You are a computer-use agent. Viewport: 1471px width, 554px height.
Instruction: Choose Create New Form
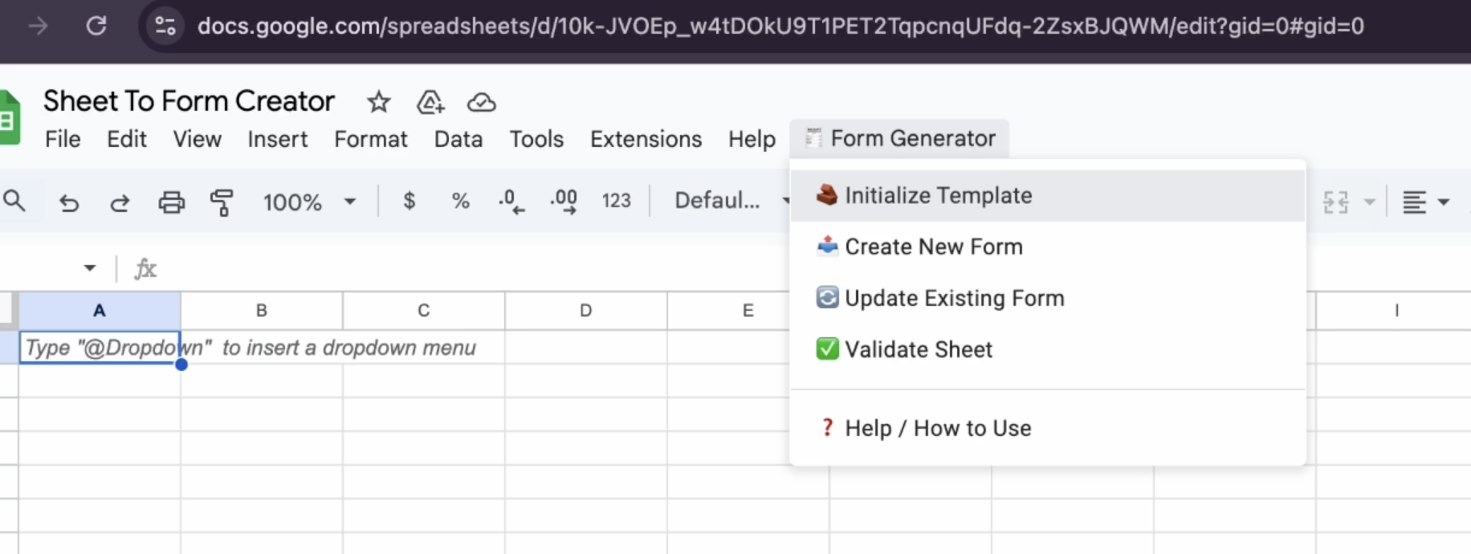1048,246
